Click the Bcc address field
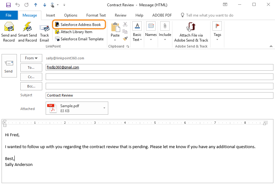Image resolution: width=275 pixels, height=185 pixels. (160, 86)
